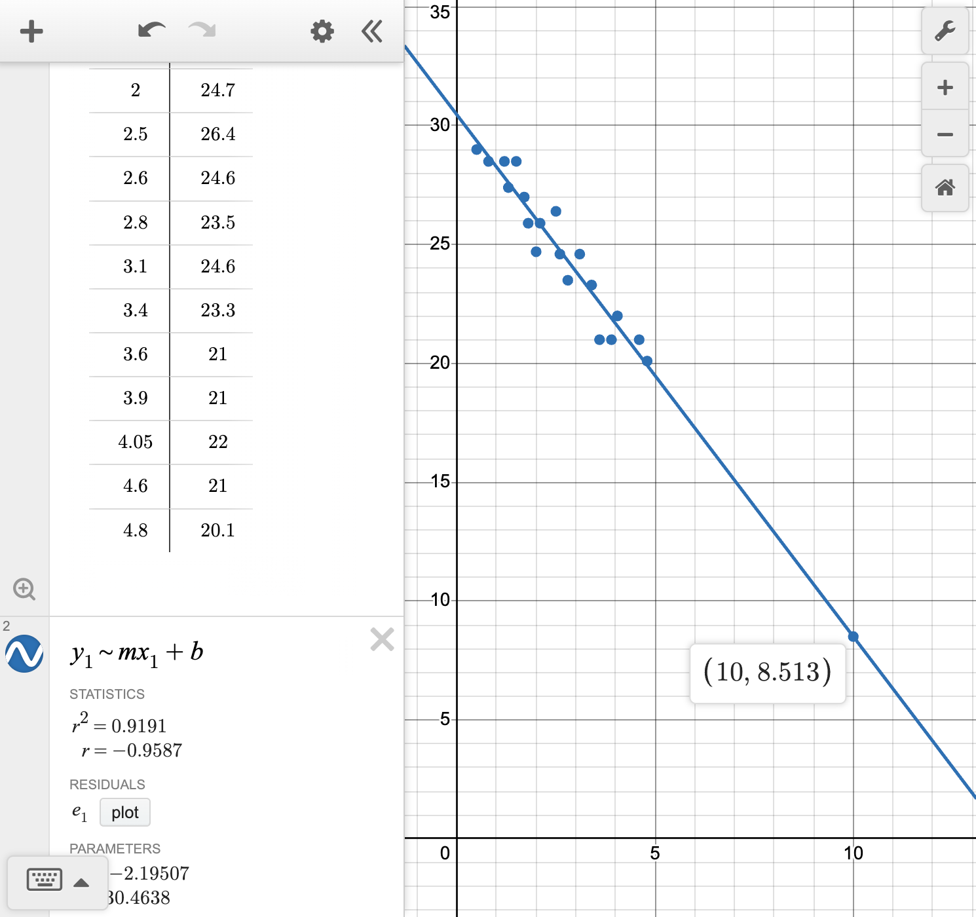The image size is (976, 917).
Task: Collapse the expression list panel
Action: (371, 31)
